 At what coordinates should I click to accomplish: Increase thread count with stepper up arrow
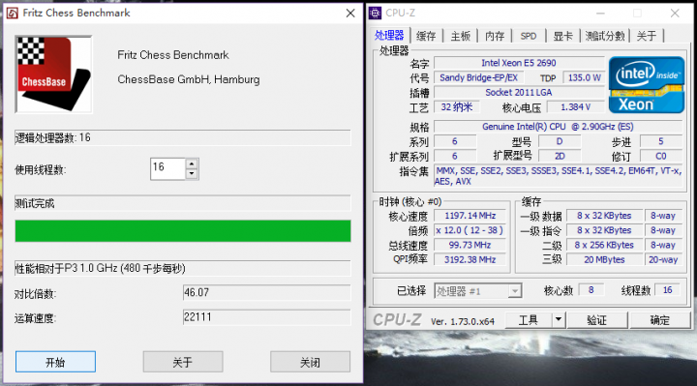[x=192, y=163]
